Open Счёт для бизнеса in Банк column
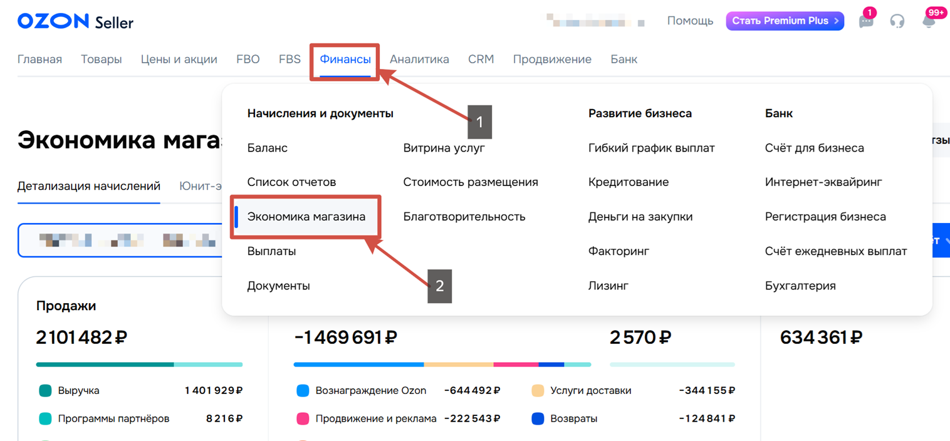The image size is (950, 441). (x=814, y=148)
